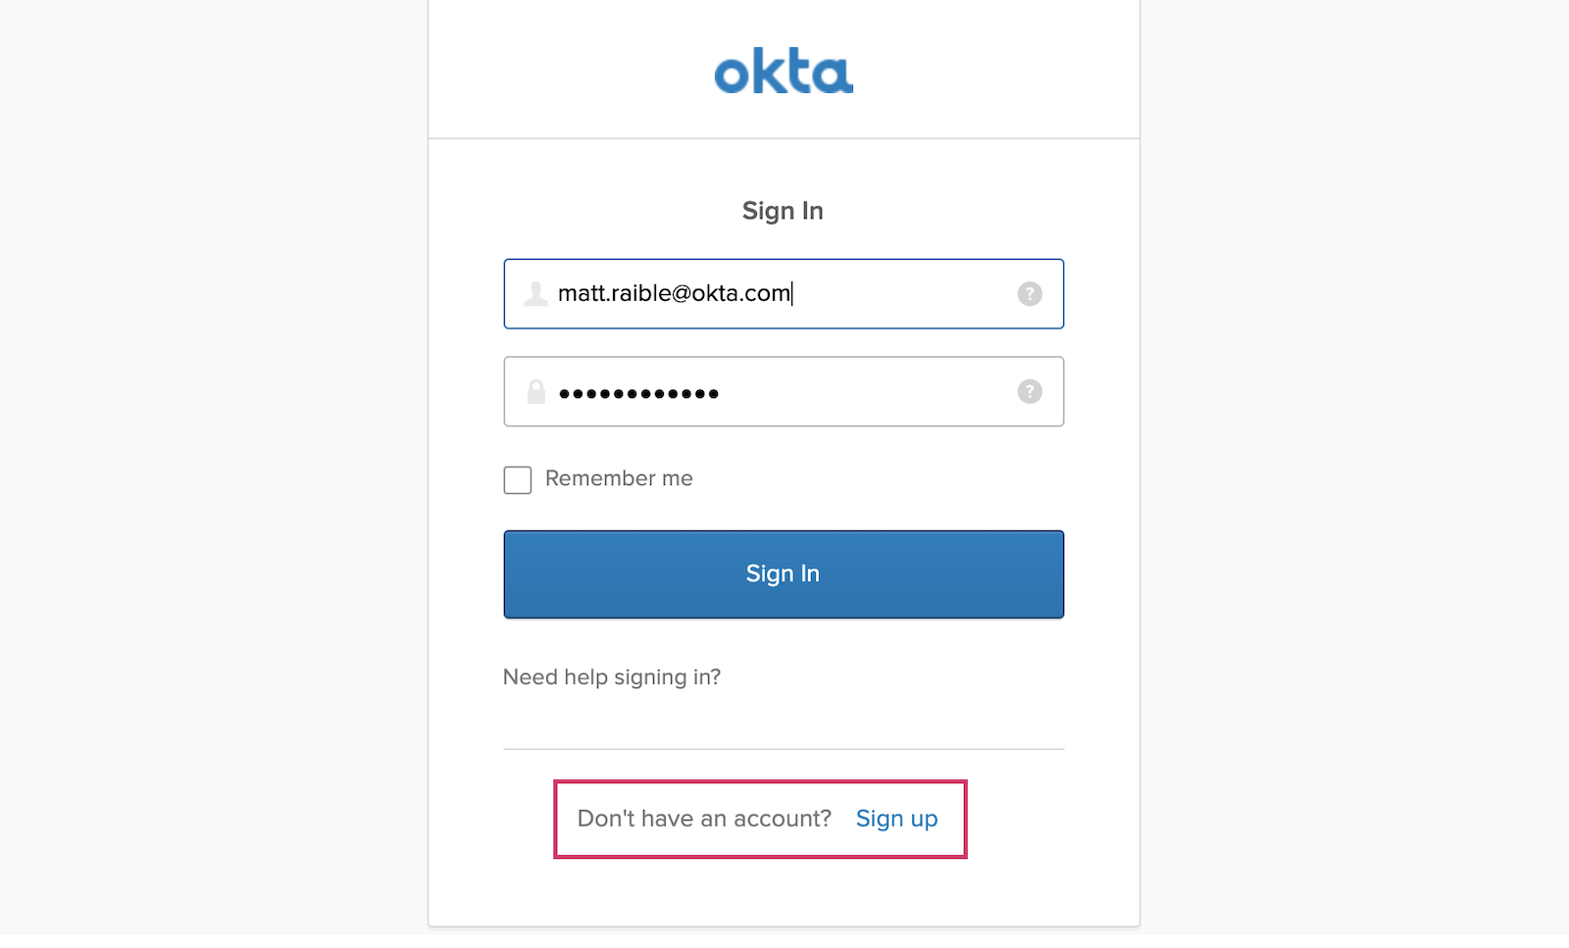Viewport: 1569px width, 948px height.
Task: Click the Remember me label text
Action: 619,478
